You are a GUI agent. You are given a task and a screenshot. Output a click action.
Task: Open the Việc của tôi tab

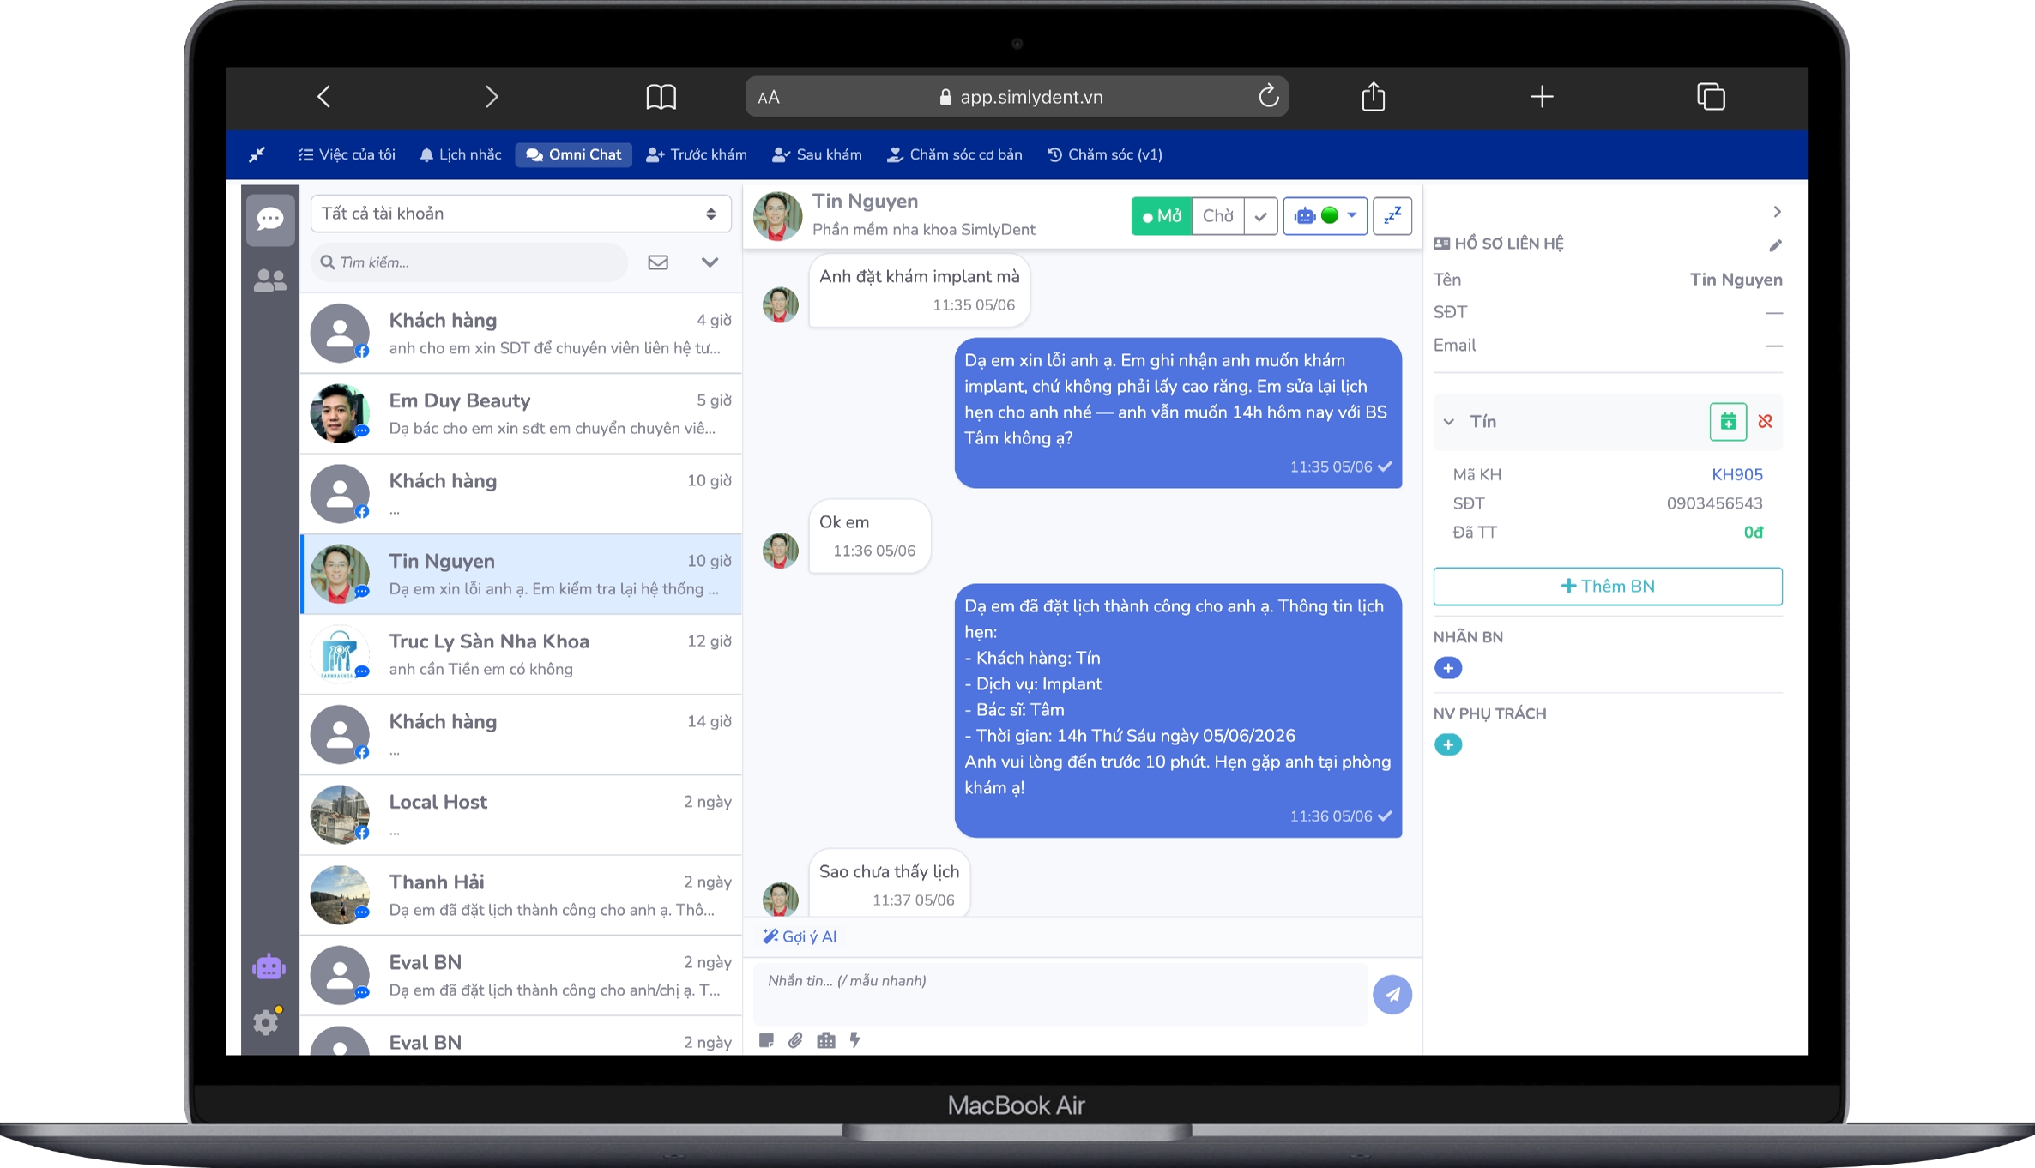tap(347, 154)
